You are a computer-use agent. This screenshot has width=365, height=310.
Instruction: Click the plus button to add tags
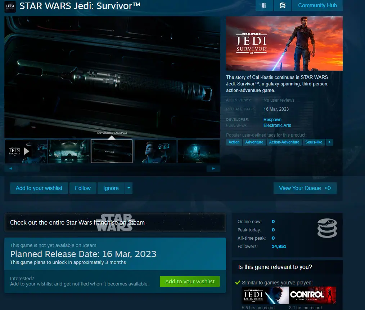[329, 142]
